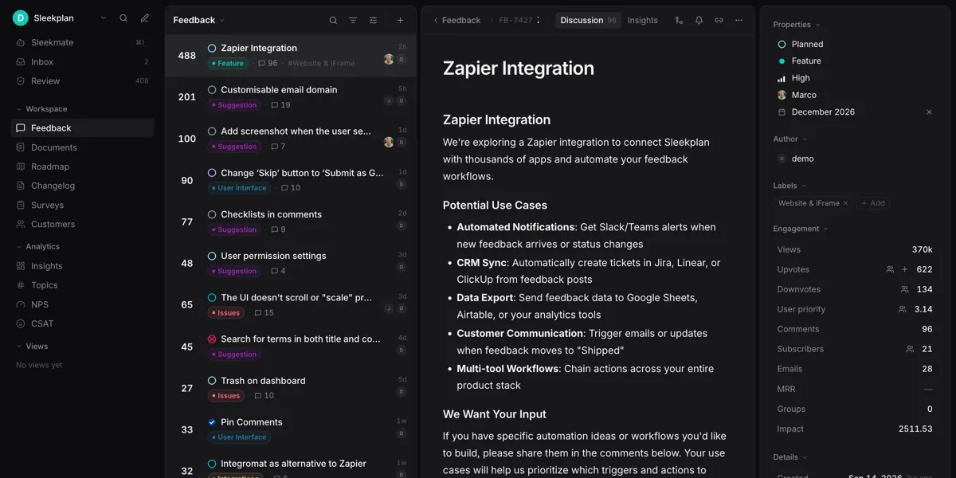Open search in the left sidebar header
The width and height of the screenshot is (956, 478).
[123, 18]
